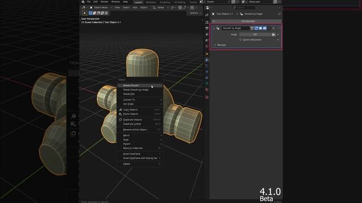Choose the Extend selection mode icon

[94, 13]
